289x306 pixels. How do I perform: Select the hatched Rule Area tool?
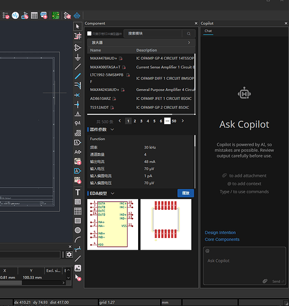pos(78,133)
